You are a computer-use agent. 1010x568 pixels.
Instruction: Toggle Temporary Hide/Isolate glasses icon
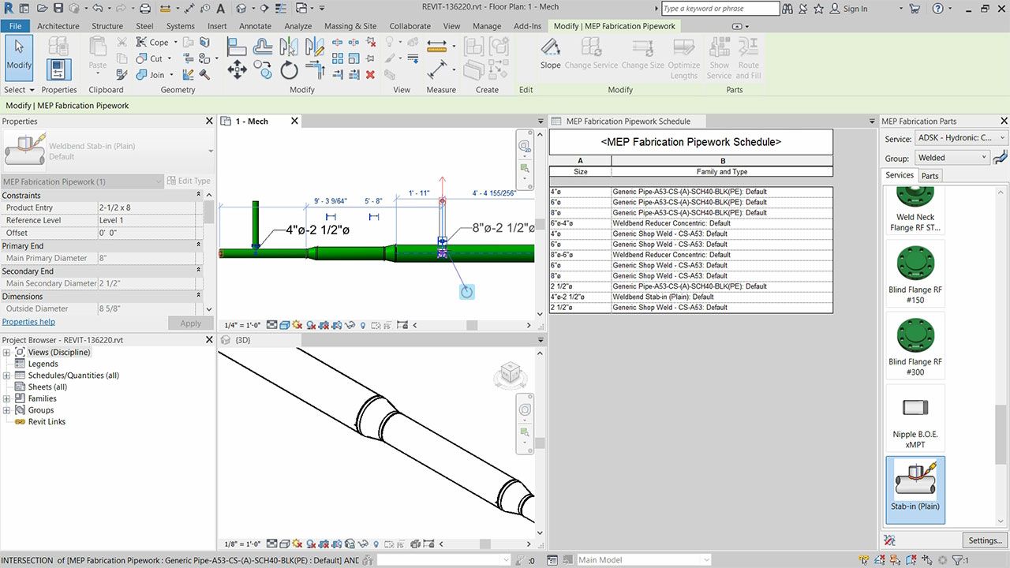tap(350, 325)
